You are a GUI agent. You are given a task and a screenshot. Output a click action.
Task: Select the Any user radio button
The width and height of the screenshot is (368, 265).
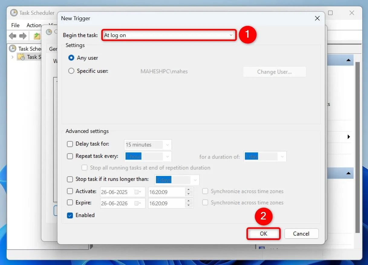click(71, 58)
